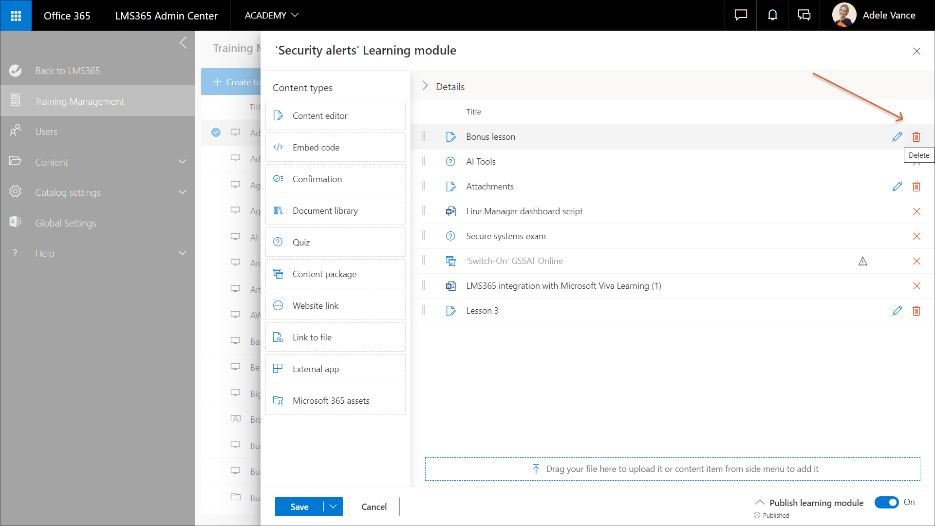Uncheck the selected training row checkbox
This screenshot has height=526, width=935.
(216, 132)
